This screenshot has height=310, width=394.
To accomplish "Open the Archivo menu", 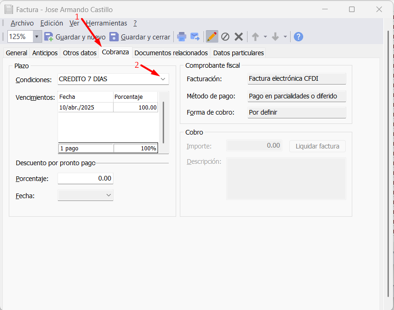I will point(22,23).
